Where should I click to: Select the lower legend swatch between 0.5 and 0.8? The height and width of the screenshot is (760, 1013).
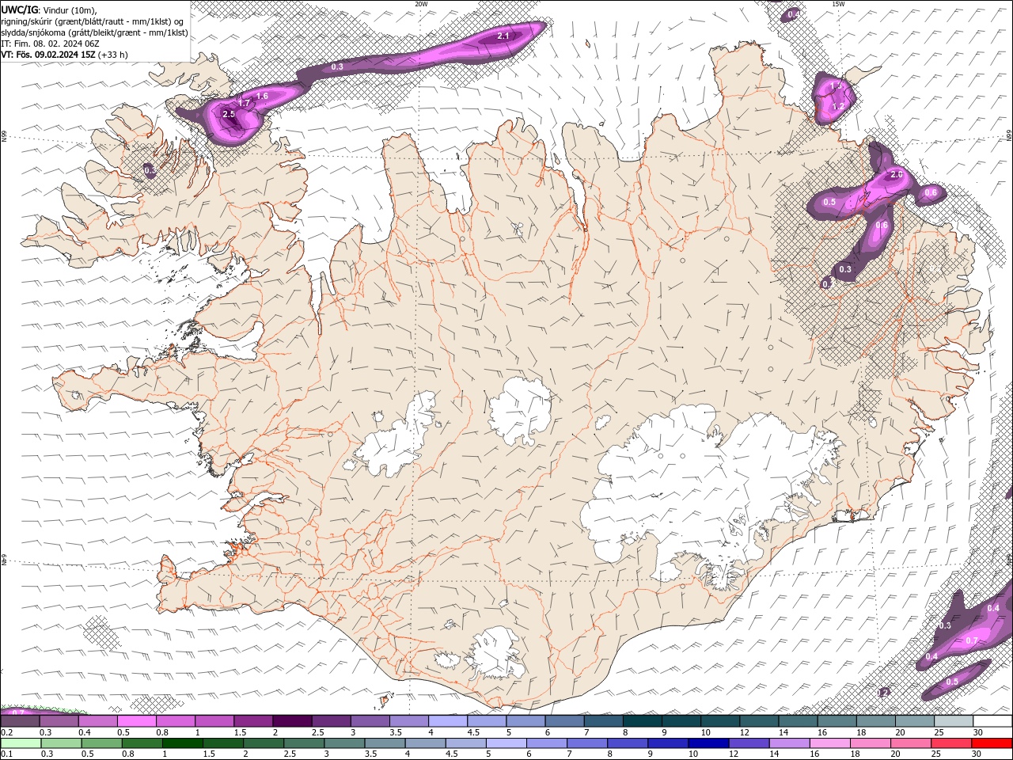pyautogui.click(x=102, y=743)
